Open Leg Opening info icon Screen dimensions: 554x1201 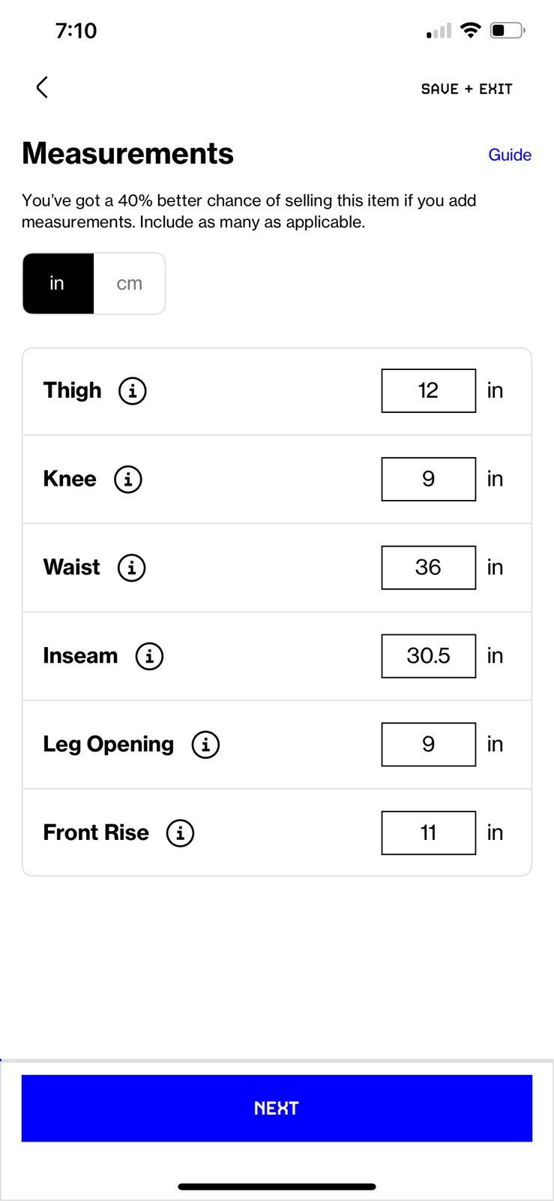click(x=205, y=745)
